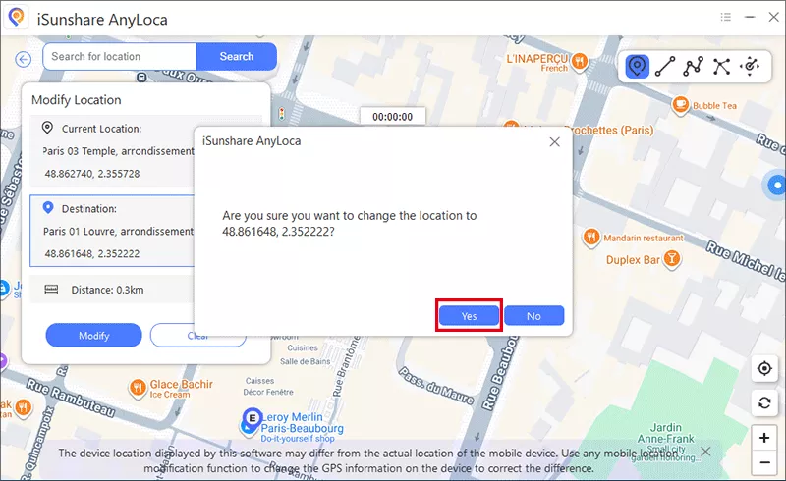Focus the Search for location field
This screenshot has width=786, height=481.
120,56
